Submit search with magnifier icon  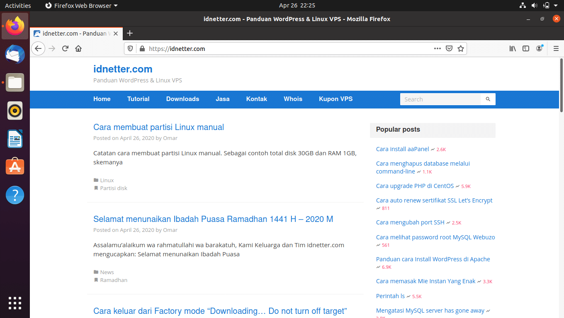point(488,99)
